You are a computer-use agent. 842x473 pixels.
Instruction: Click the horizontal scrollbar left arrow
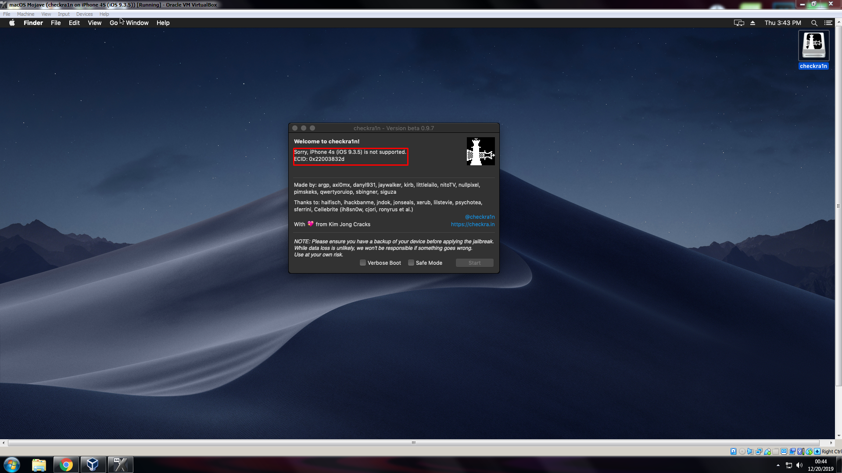tap(4, 443)
